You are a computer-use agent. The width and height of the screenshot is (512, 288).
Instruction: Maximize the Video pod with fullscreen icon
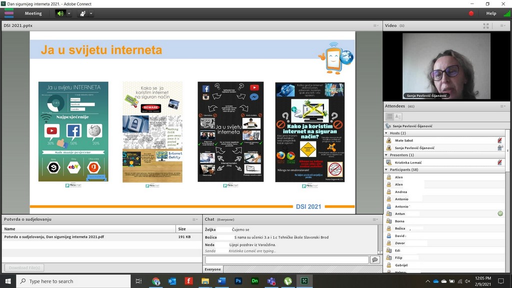pyautogui.click(x=486, y=25)
